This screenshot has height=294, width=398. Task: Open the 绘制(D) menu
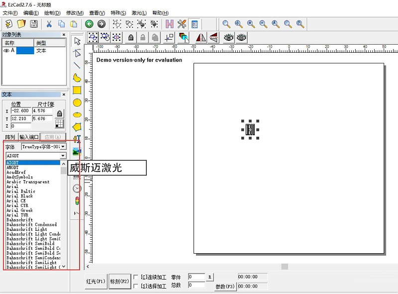click(x=52, y=12)
